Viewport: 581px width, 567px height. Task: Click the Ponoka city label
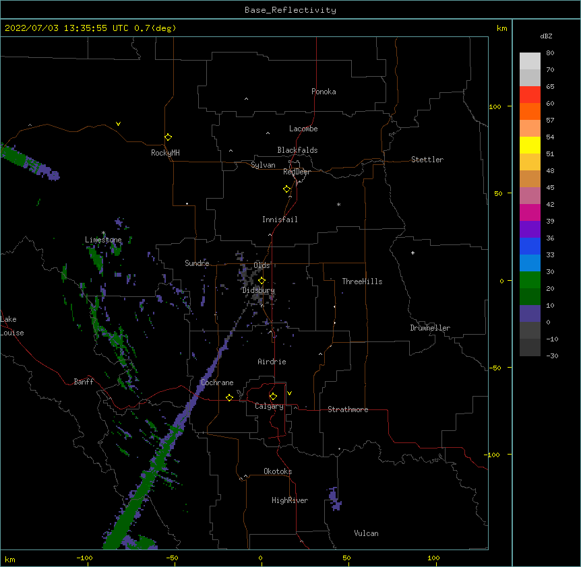[x=324, y=92]
